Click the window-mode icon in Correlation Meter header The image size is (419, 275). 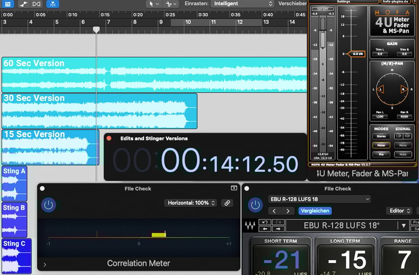click(234, 188)
